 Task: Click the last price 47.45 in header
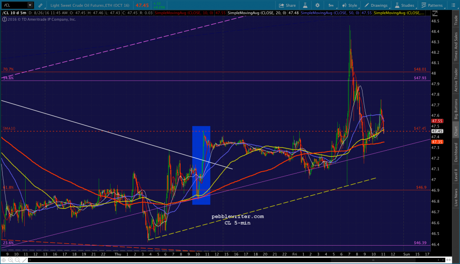point(142,5)
